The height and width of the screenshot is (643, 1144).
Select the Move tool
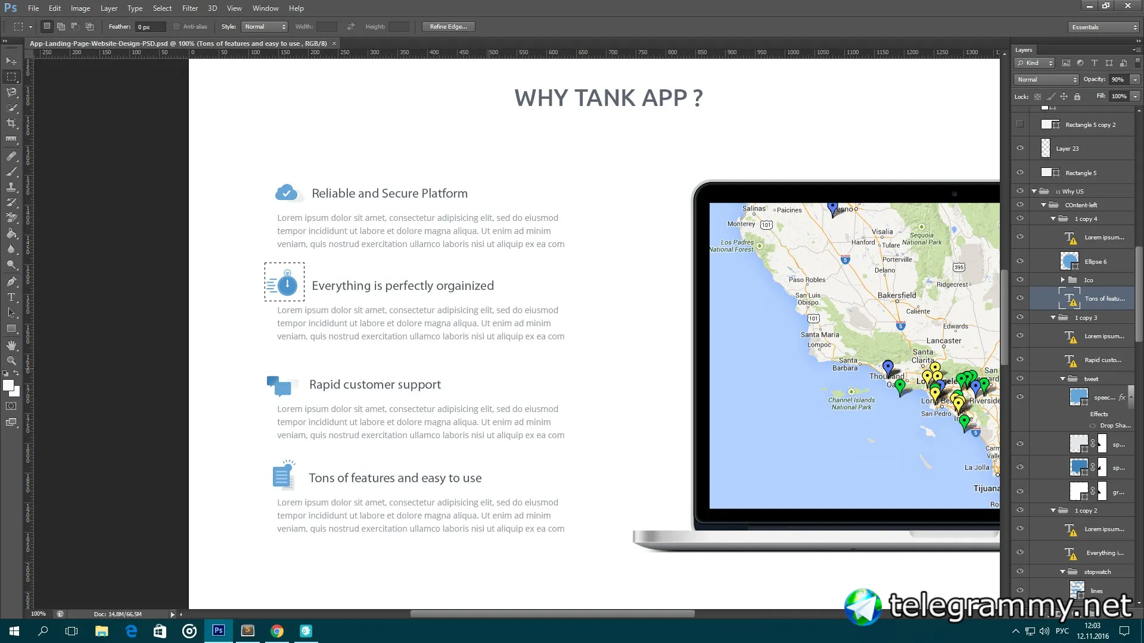11,61
